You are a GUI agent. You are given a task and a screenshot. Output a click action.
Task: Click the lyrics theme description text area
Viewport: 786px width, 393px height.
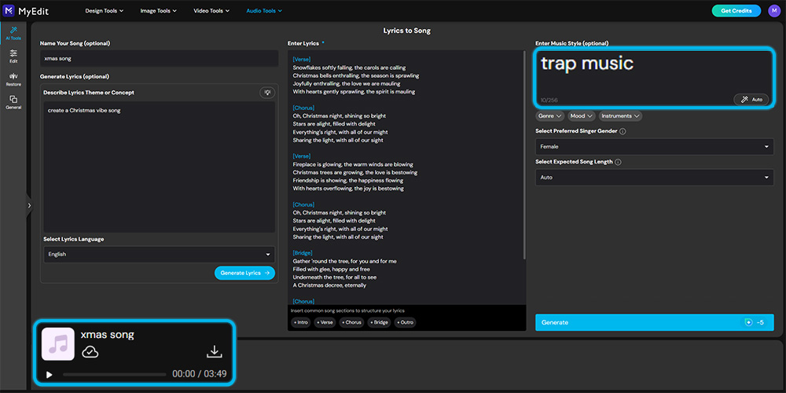(159, 167)
